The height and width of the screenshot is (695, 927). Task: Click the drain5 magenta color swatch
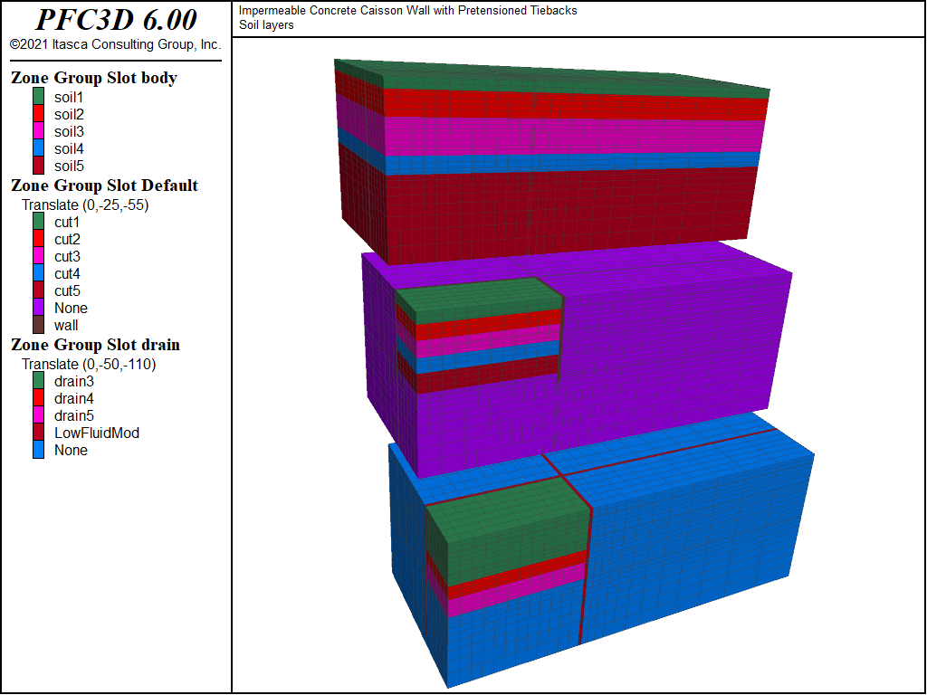[38, 414]
